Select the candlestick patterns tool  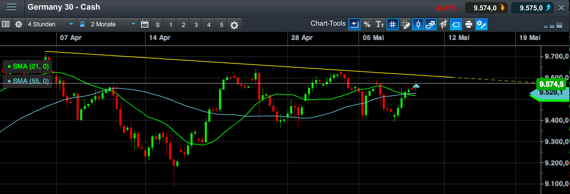443,24
